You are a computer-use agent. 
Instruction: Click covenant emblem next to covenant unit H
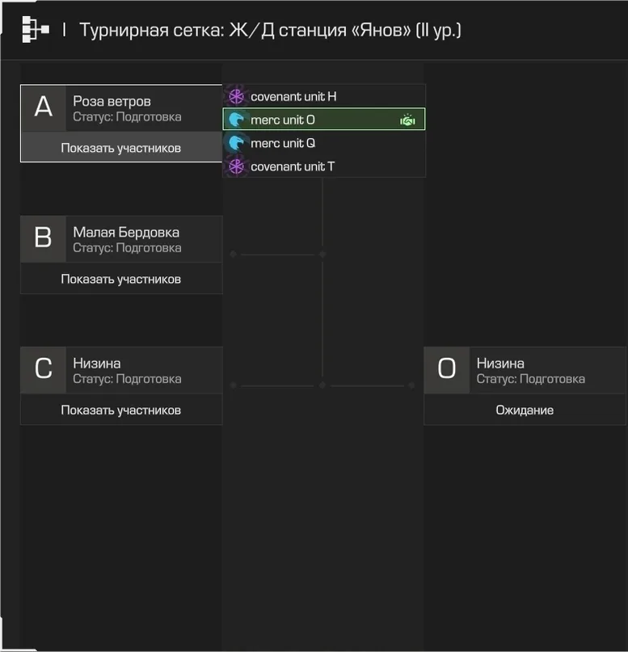236,96
